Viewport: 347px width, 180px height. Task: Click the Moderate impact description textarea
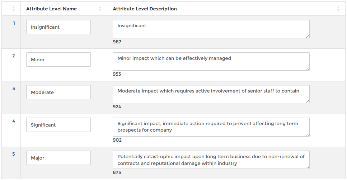(x=211, y=94)
